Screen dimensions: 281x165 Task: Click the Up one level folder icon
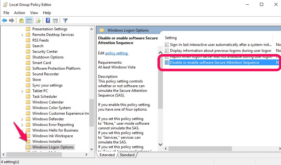(x=21, y=21)
